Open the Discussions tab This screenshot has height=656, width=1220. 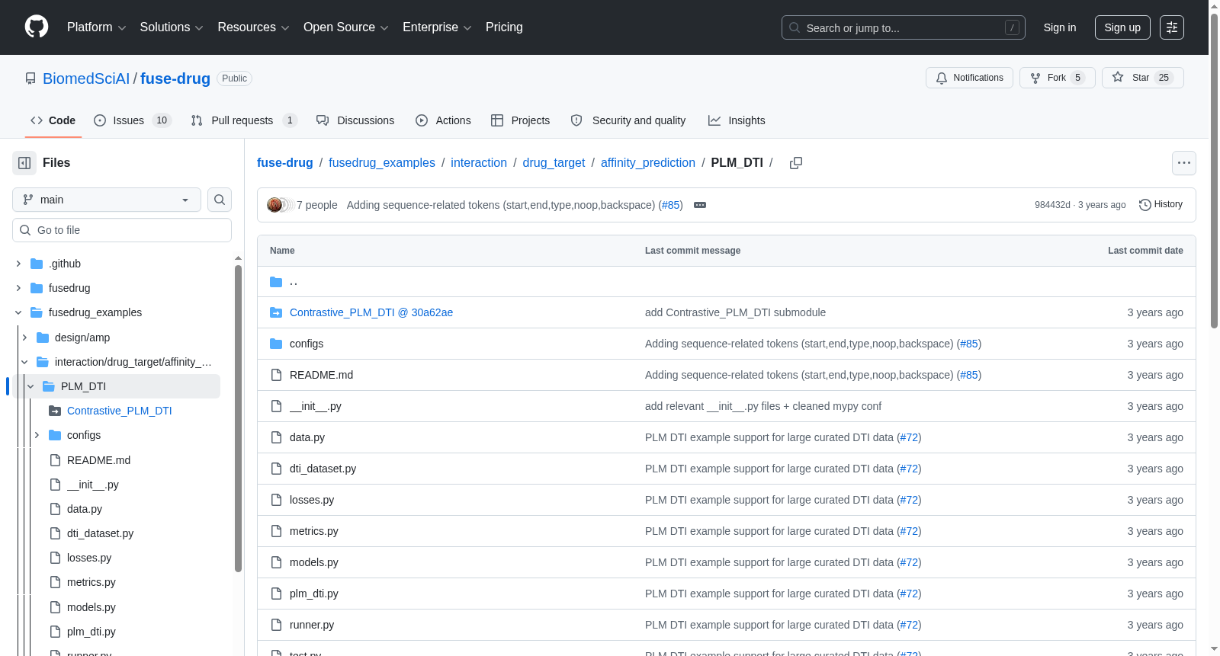(x=355, y=120)
